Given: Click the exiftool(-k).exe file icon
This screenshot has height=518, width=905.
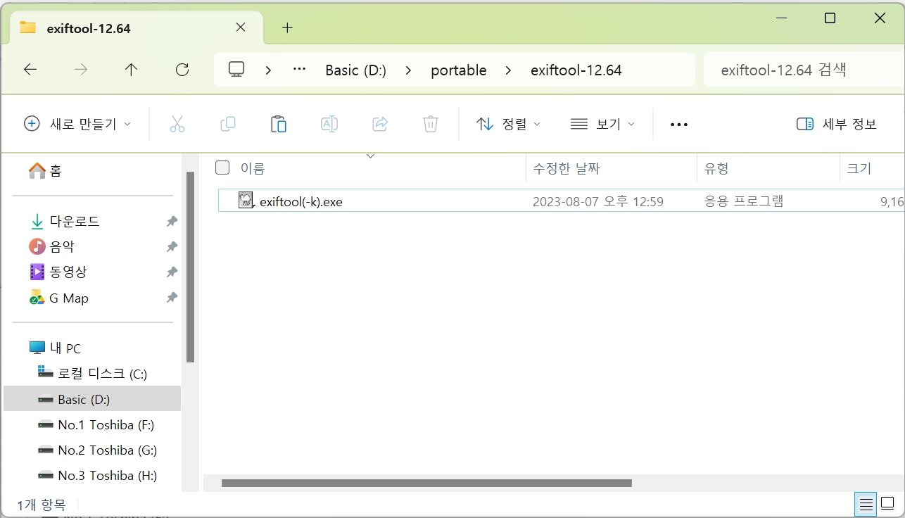Looking at the screenshot, I should point(246,201).
